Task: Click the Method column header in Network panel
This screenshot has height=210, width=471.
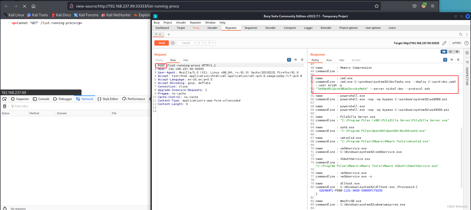Action: [x=42, y=113]
